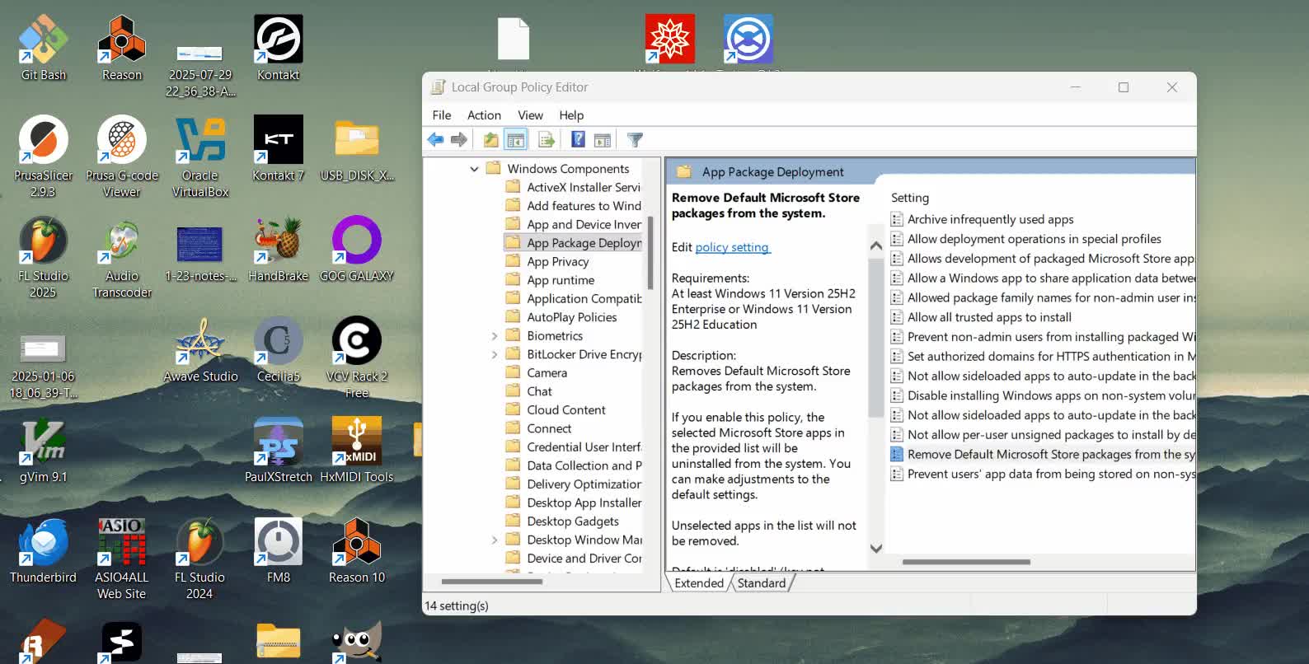The image size is (1309, 664).
Task: Open the Help toolbar icon
Action: point(579,140)
